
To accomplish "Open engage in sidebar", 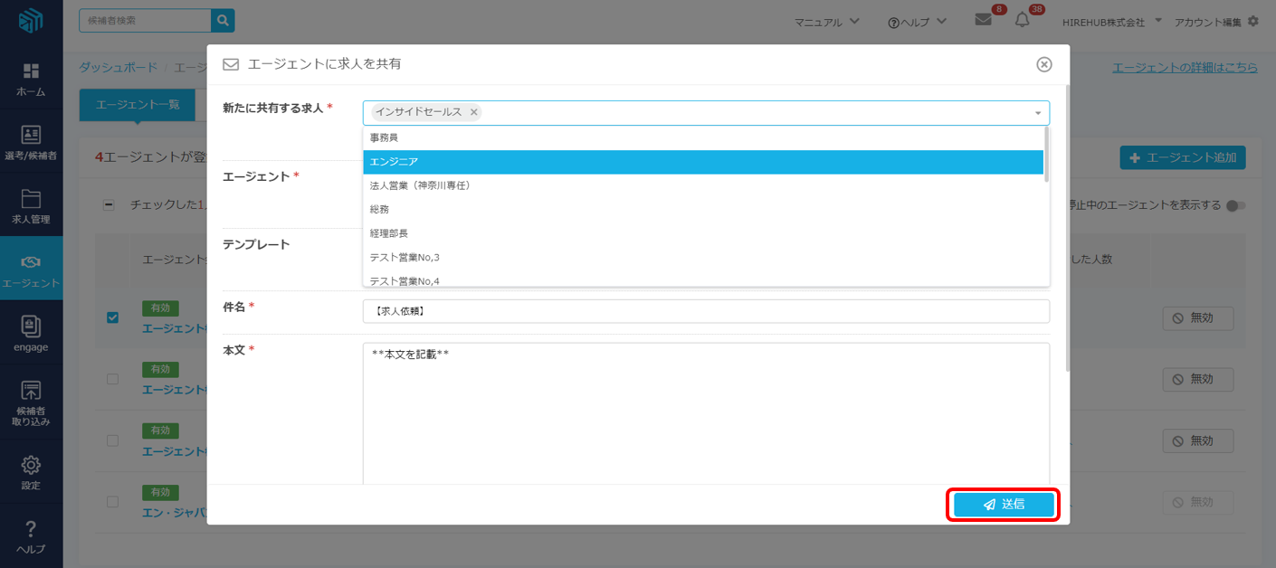I will click(31, 333).
